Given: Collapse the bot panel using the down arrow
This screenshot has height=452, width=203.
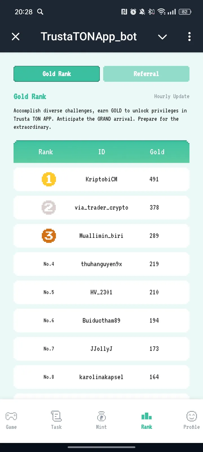Looking at the screenshot, I should [x=162, y=37].
